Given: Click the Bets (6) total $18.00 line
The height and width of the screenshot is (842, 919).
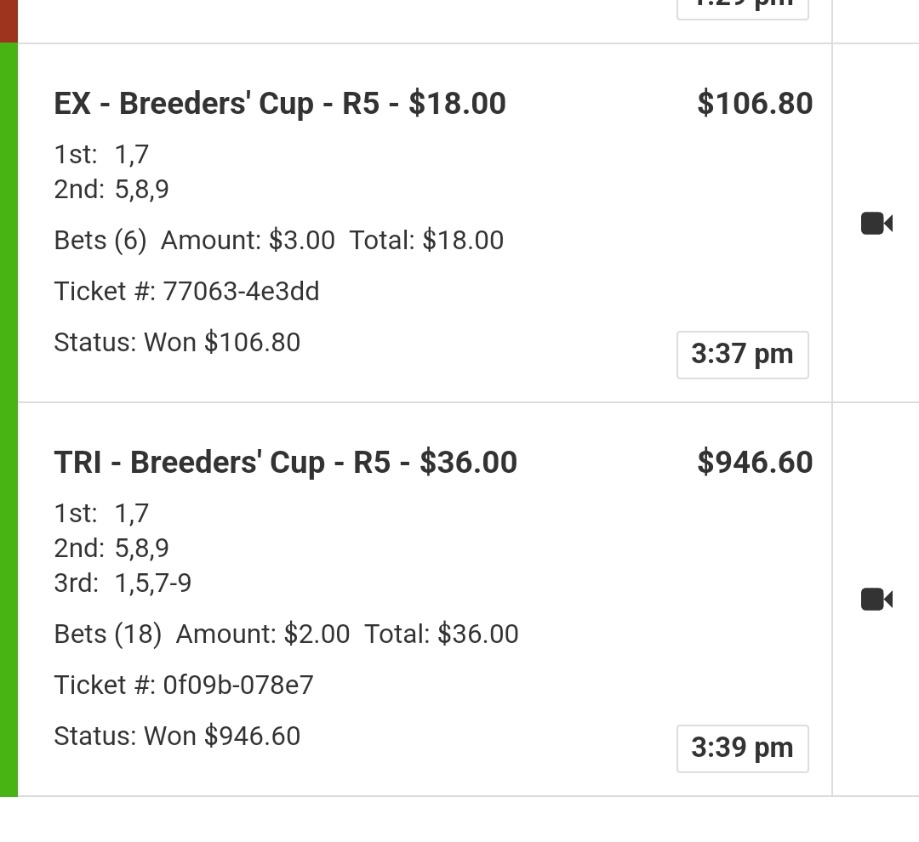Looking at the screenshot, I should [278, 241].
